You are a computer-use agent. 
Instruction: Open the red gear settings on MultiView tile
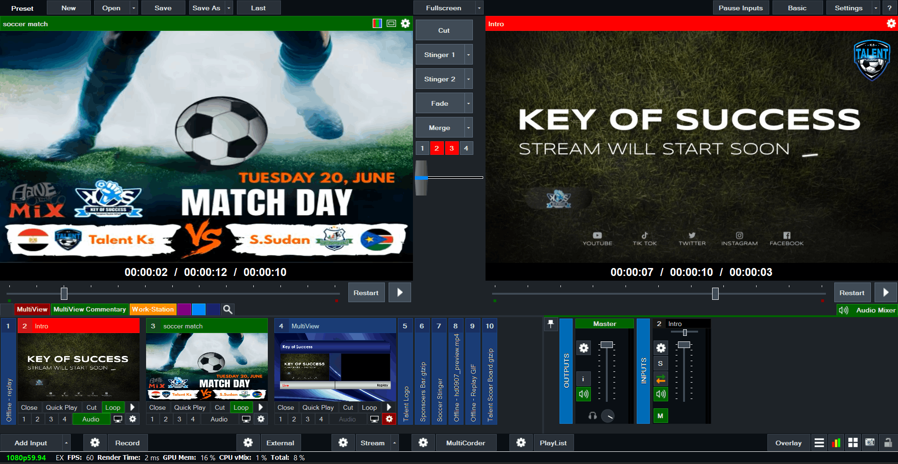pyautogui.click(x=389, y=419)
